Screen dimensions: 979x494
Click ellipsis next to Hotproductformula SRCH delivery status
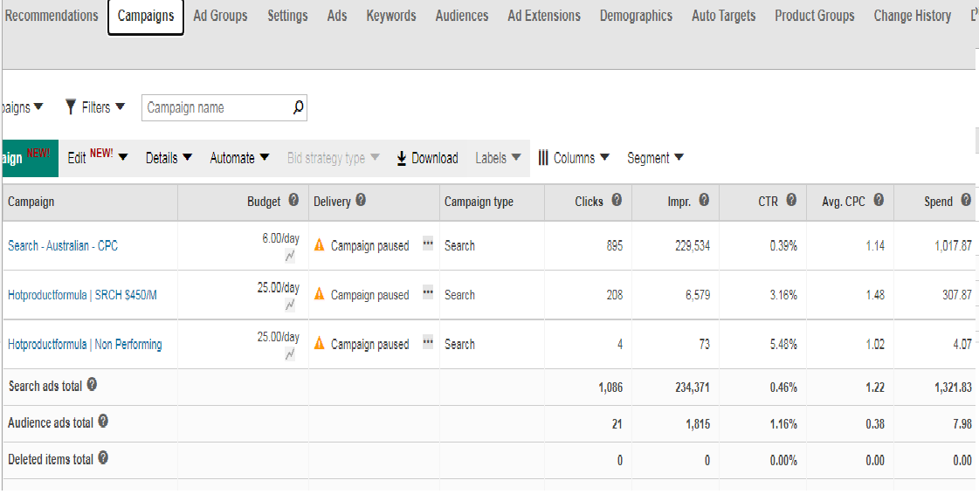428,293
